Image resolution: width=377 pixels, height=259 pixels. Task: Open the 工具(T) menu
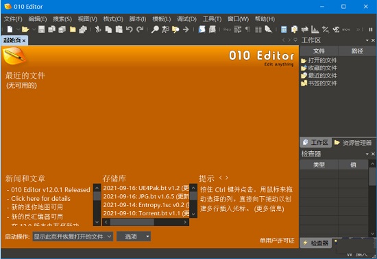[x=212, y=19]
